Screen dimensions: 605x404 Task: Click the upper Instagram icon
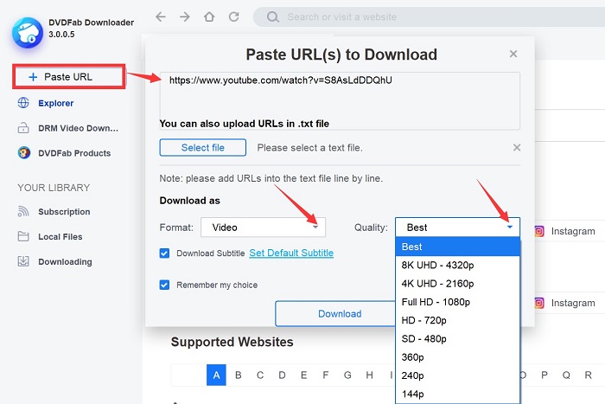(x=539, y=231)
